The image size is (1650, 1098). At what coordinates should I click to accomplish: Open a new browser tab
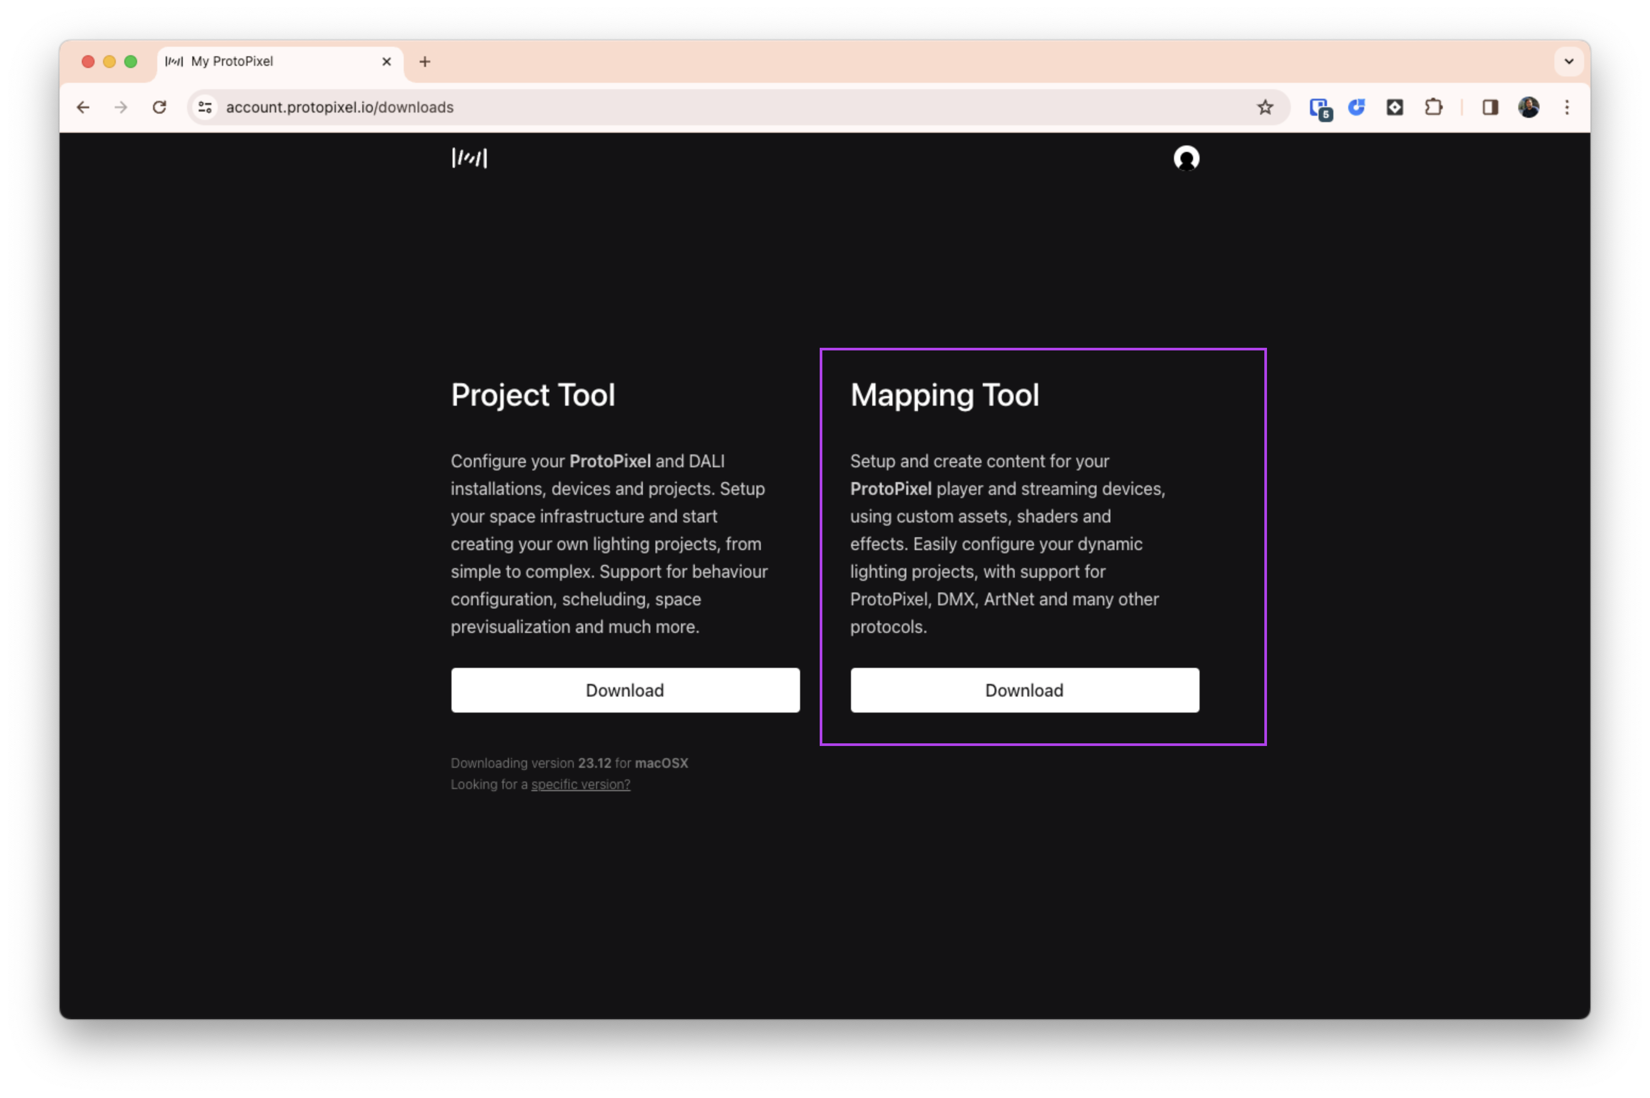point(424,62)
